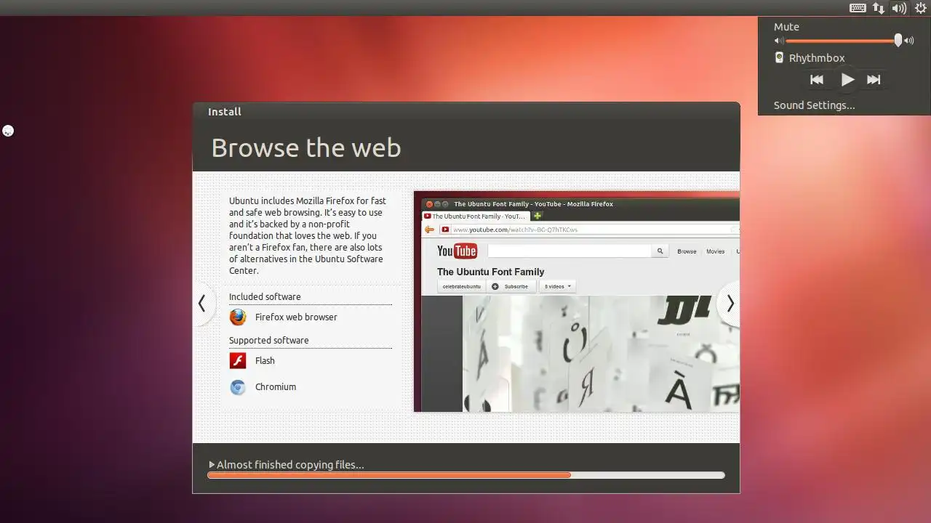Click the YouTube logo in screenshot

coord(457,251)
